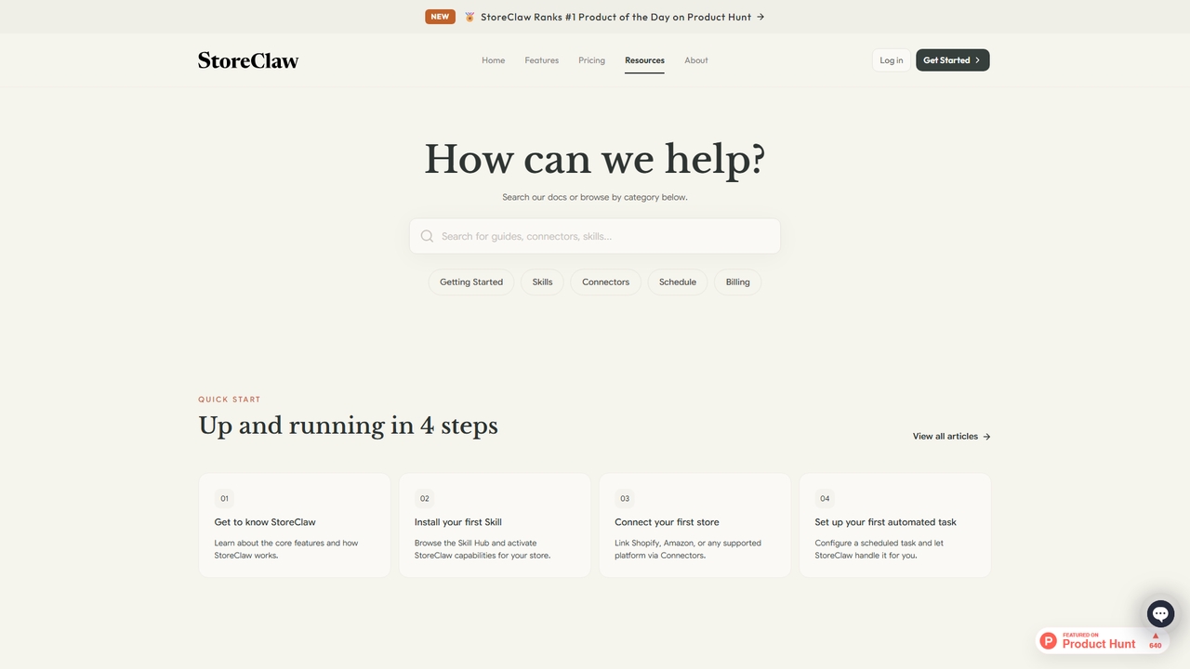Click 'Search our docs or browse by category' text
1190x669 pixels.
[595, 197]
